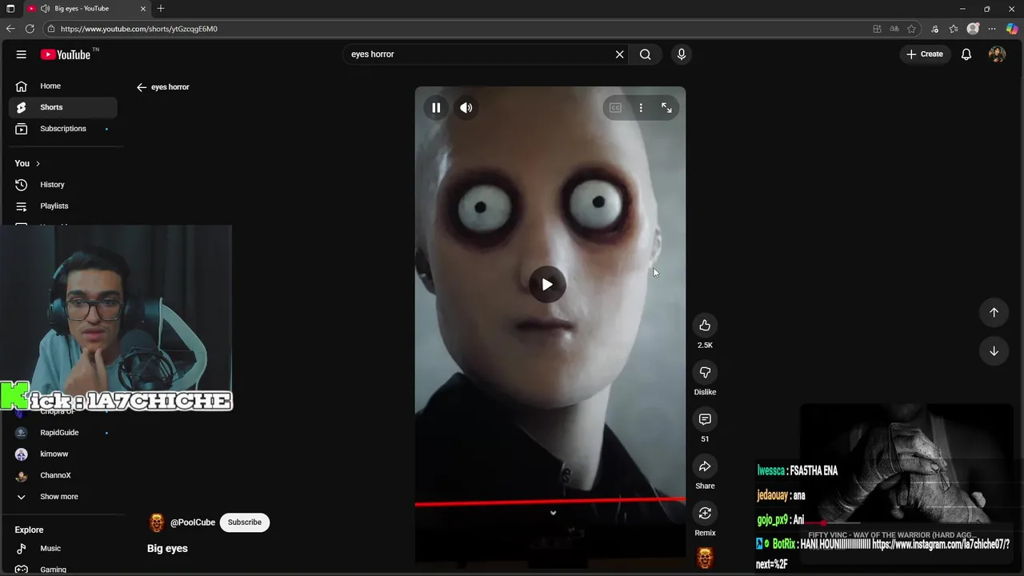Viewport: 1024px width, 576px height.
Task: Enter fullscreen on the Short
Action: 666,108
